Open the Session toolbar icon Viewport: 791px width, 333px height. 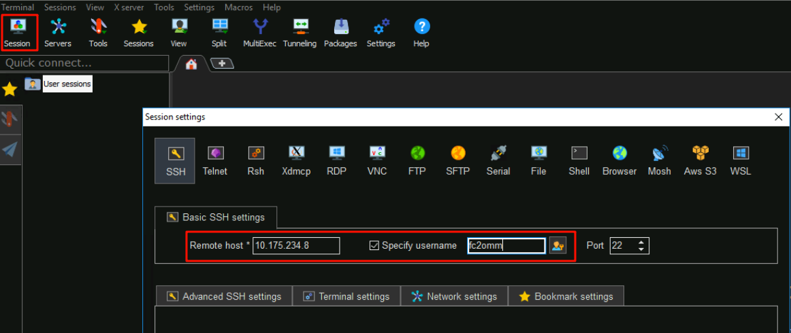[17, 32]
